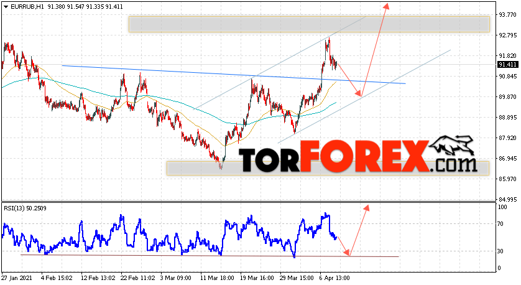Click the 93.770 price axis label
Viewport: 521px width, 285px height.
pos(507,15)
